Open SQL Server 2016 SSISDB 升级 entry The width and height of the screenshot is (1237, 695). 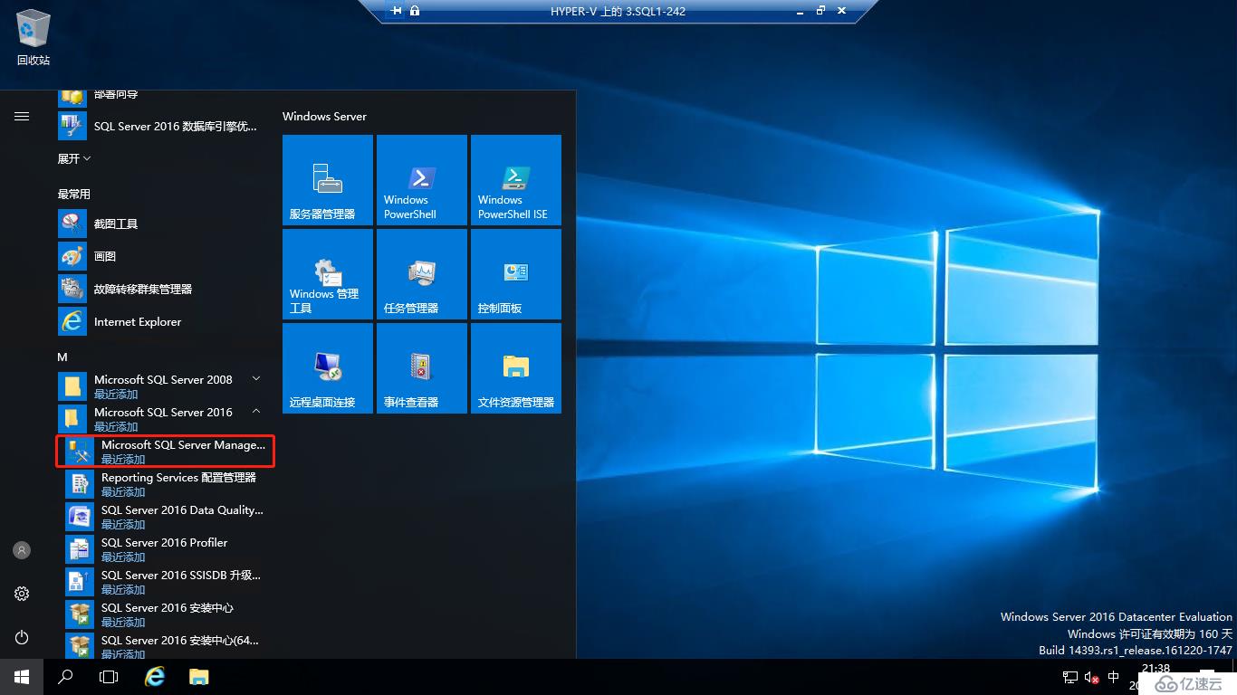tap(165, 582)
